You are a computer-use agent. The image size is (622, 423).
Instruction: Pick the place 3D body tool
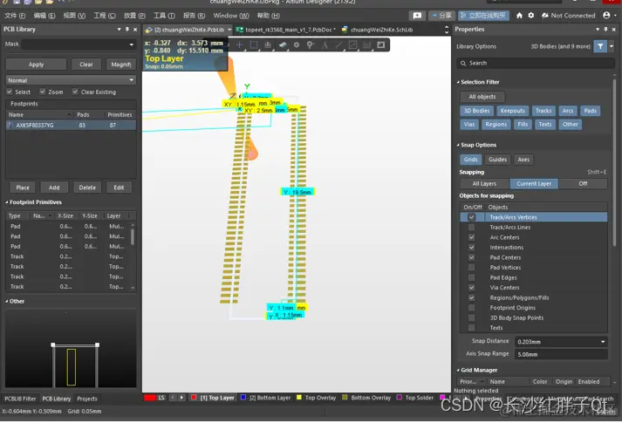coord(283,44)
